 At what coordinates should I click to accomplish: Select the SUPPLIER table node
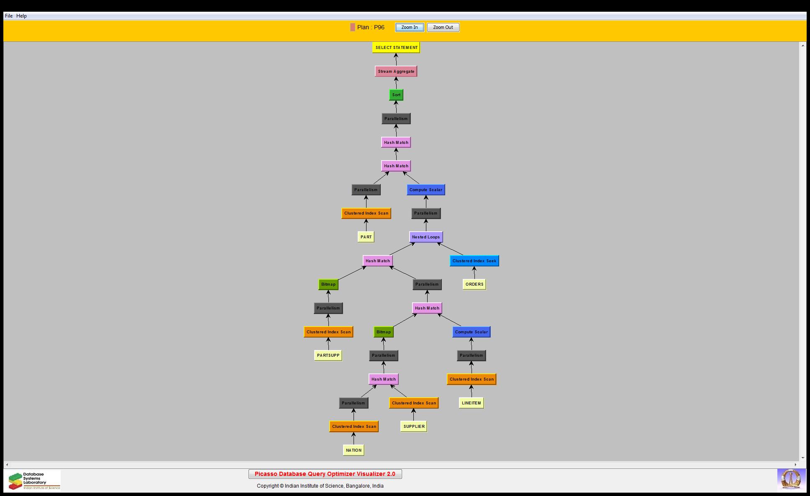(413, 427)
